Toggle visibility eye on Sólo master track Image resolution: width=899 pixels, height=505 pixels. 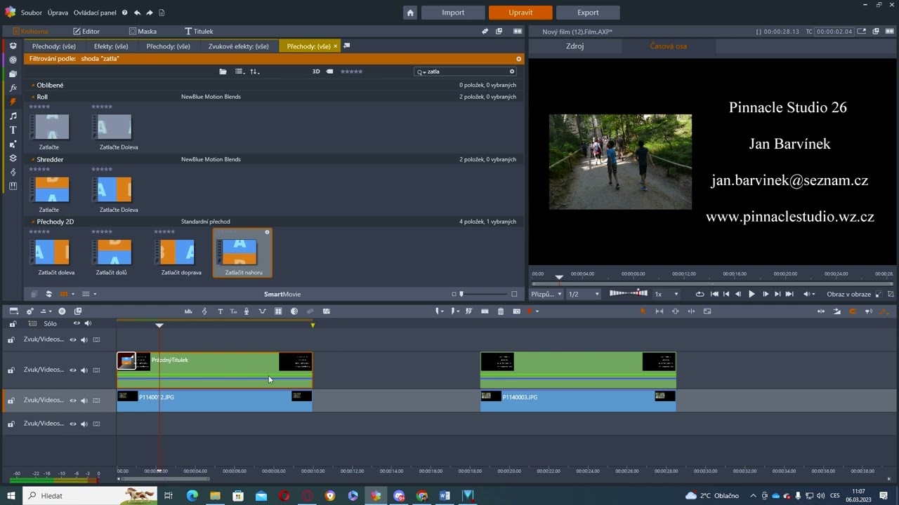pyautogui.click(x=77, y=323)
